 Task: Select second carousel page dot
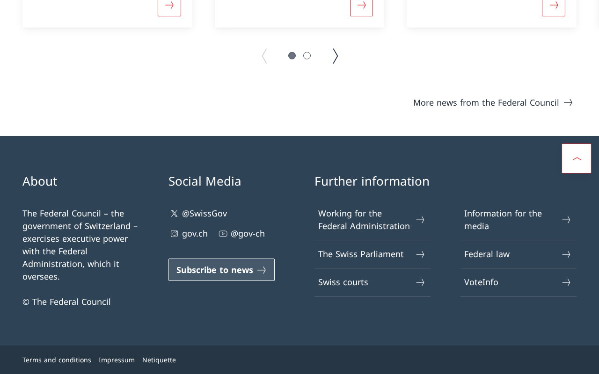click(x=307, y=56)
